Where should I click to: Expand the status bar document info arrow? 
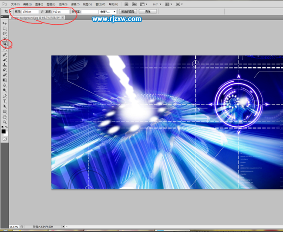click(x=64, y=227)
